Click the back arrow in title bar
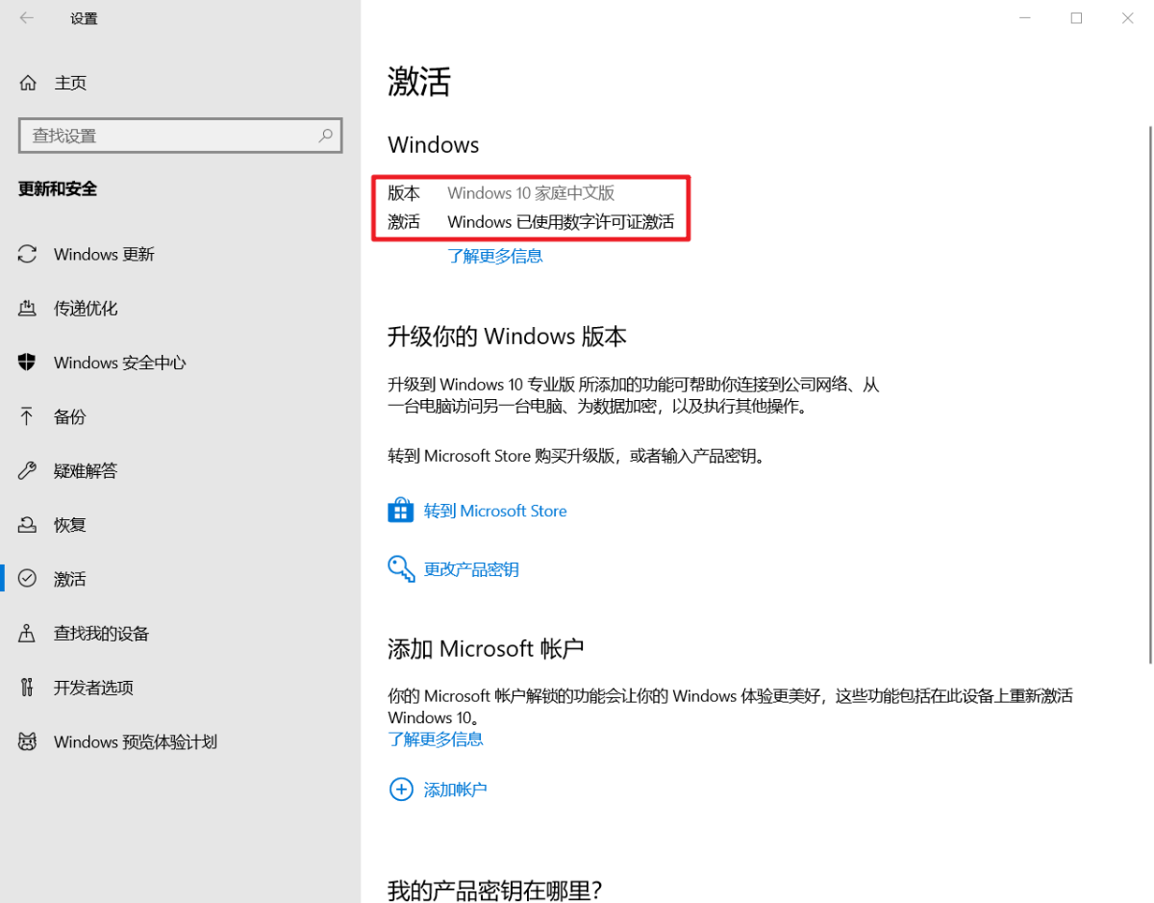The width and height of the screenshot is (1154, 903). [x=27, y=17]
